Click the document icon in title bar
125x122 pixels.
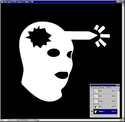coord(2,2)
